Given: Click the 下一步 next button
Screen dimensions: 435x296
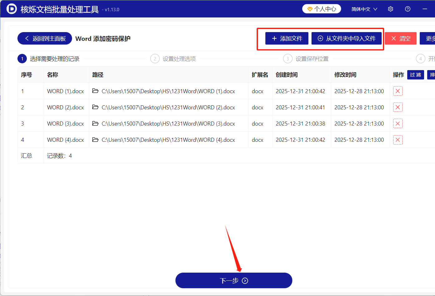Looking at the screenshot, I should point(234,280).
